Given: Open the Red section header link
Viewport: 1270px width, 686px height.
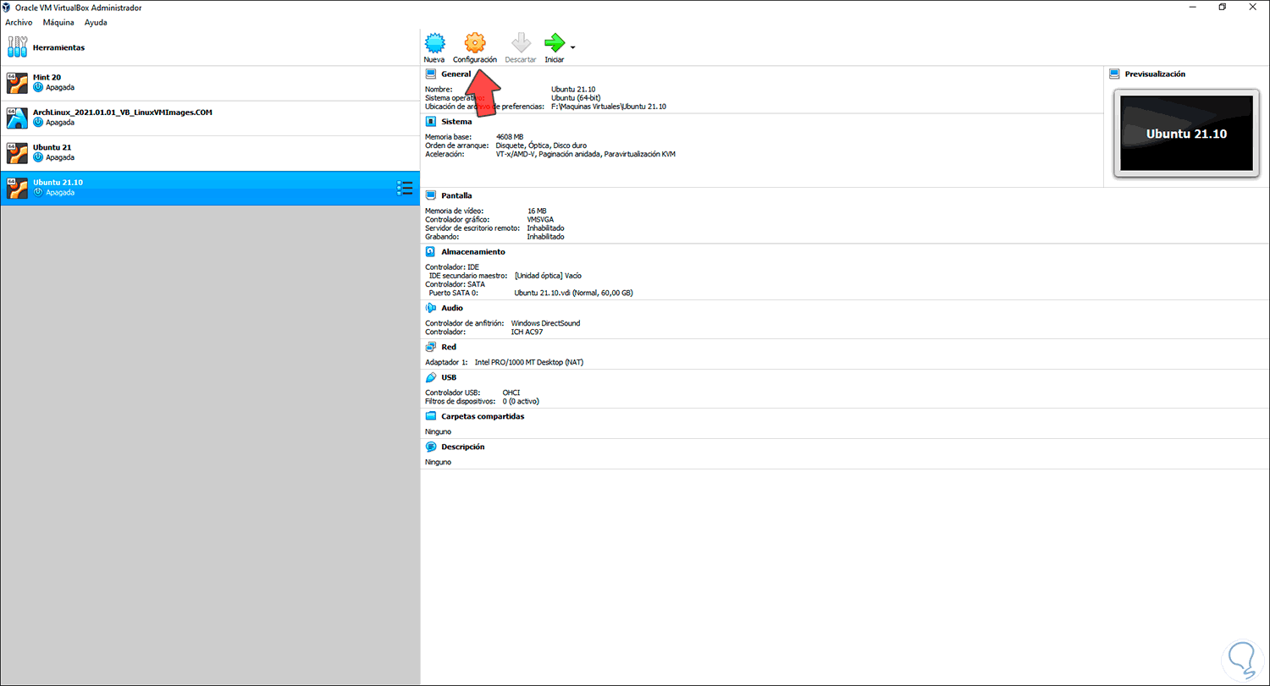Looking at the screenshot, I should point(449,348).
